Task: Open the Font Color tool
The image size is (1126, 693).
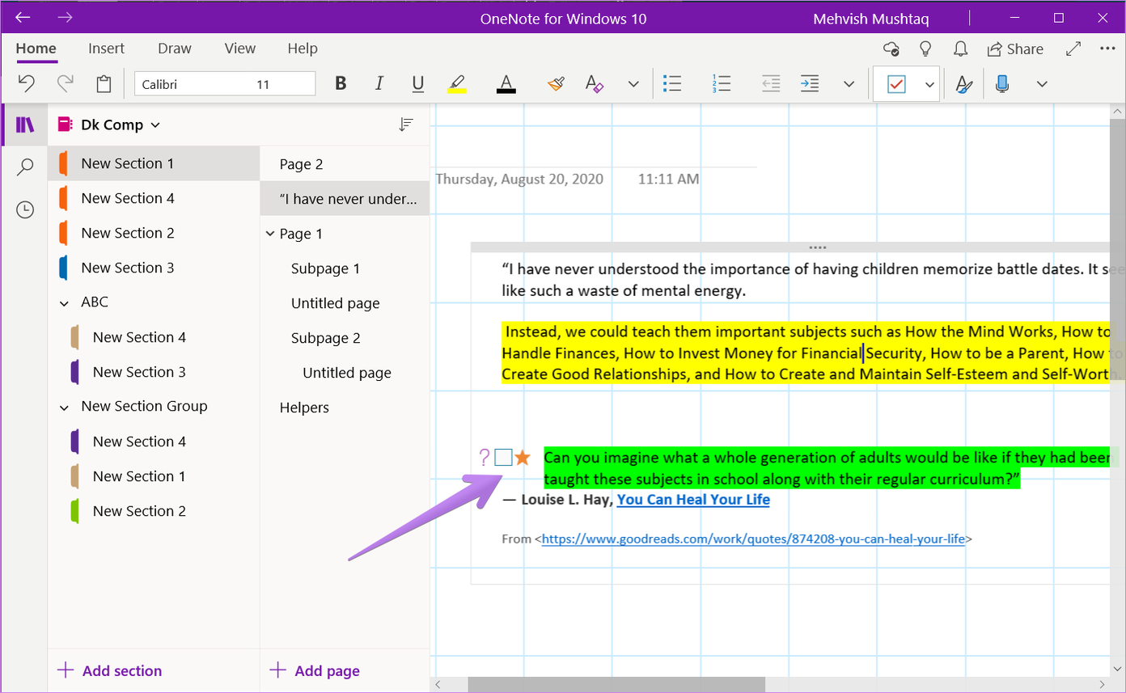Action: (506, 83)
